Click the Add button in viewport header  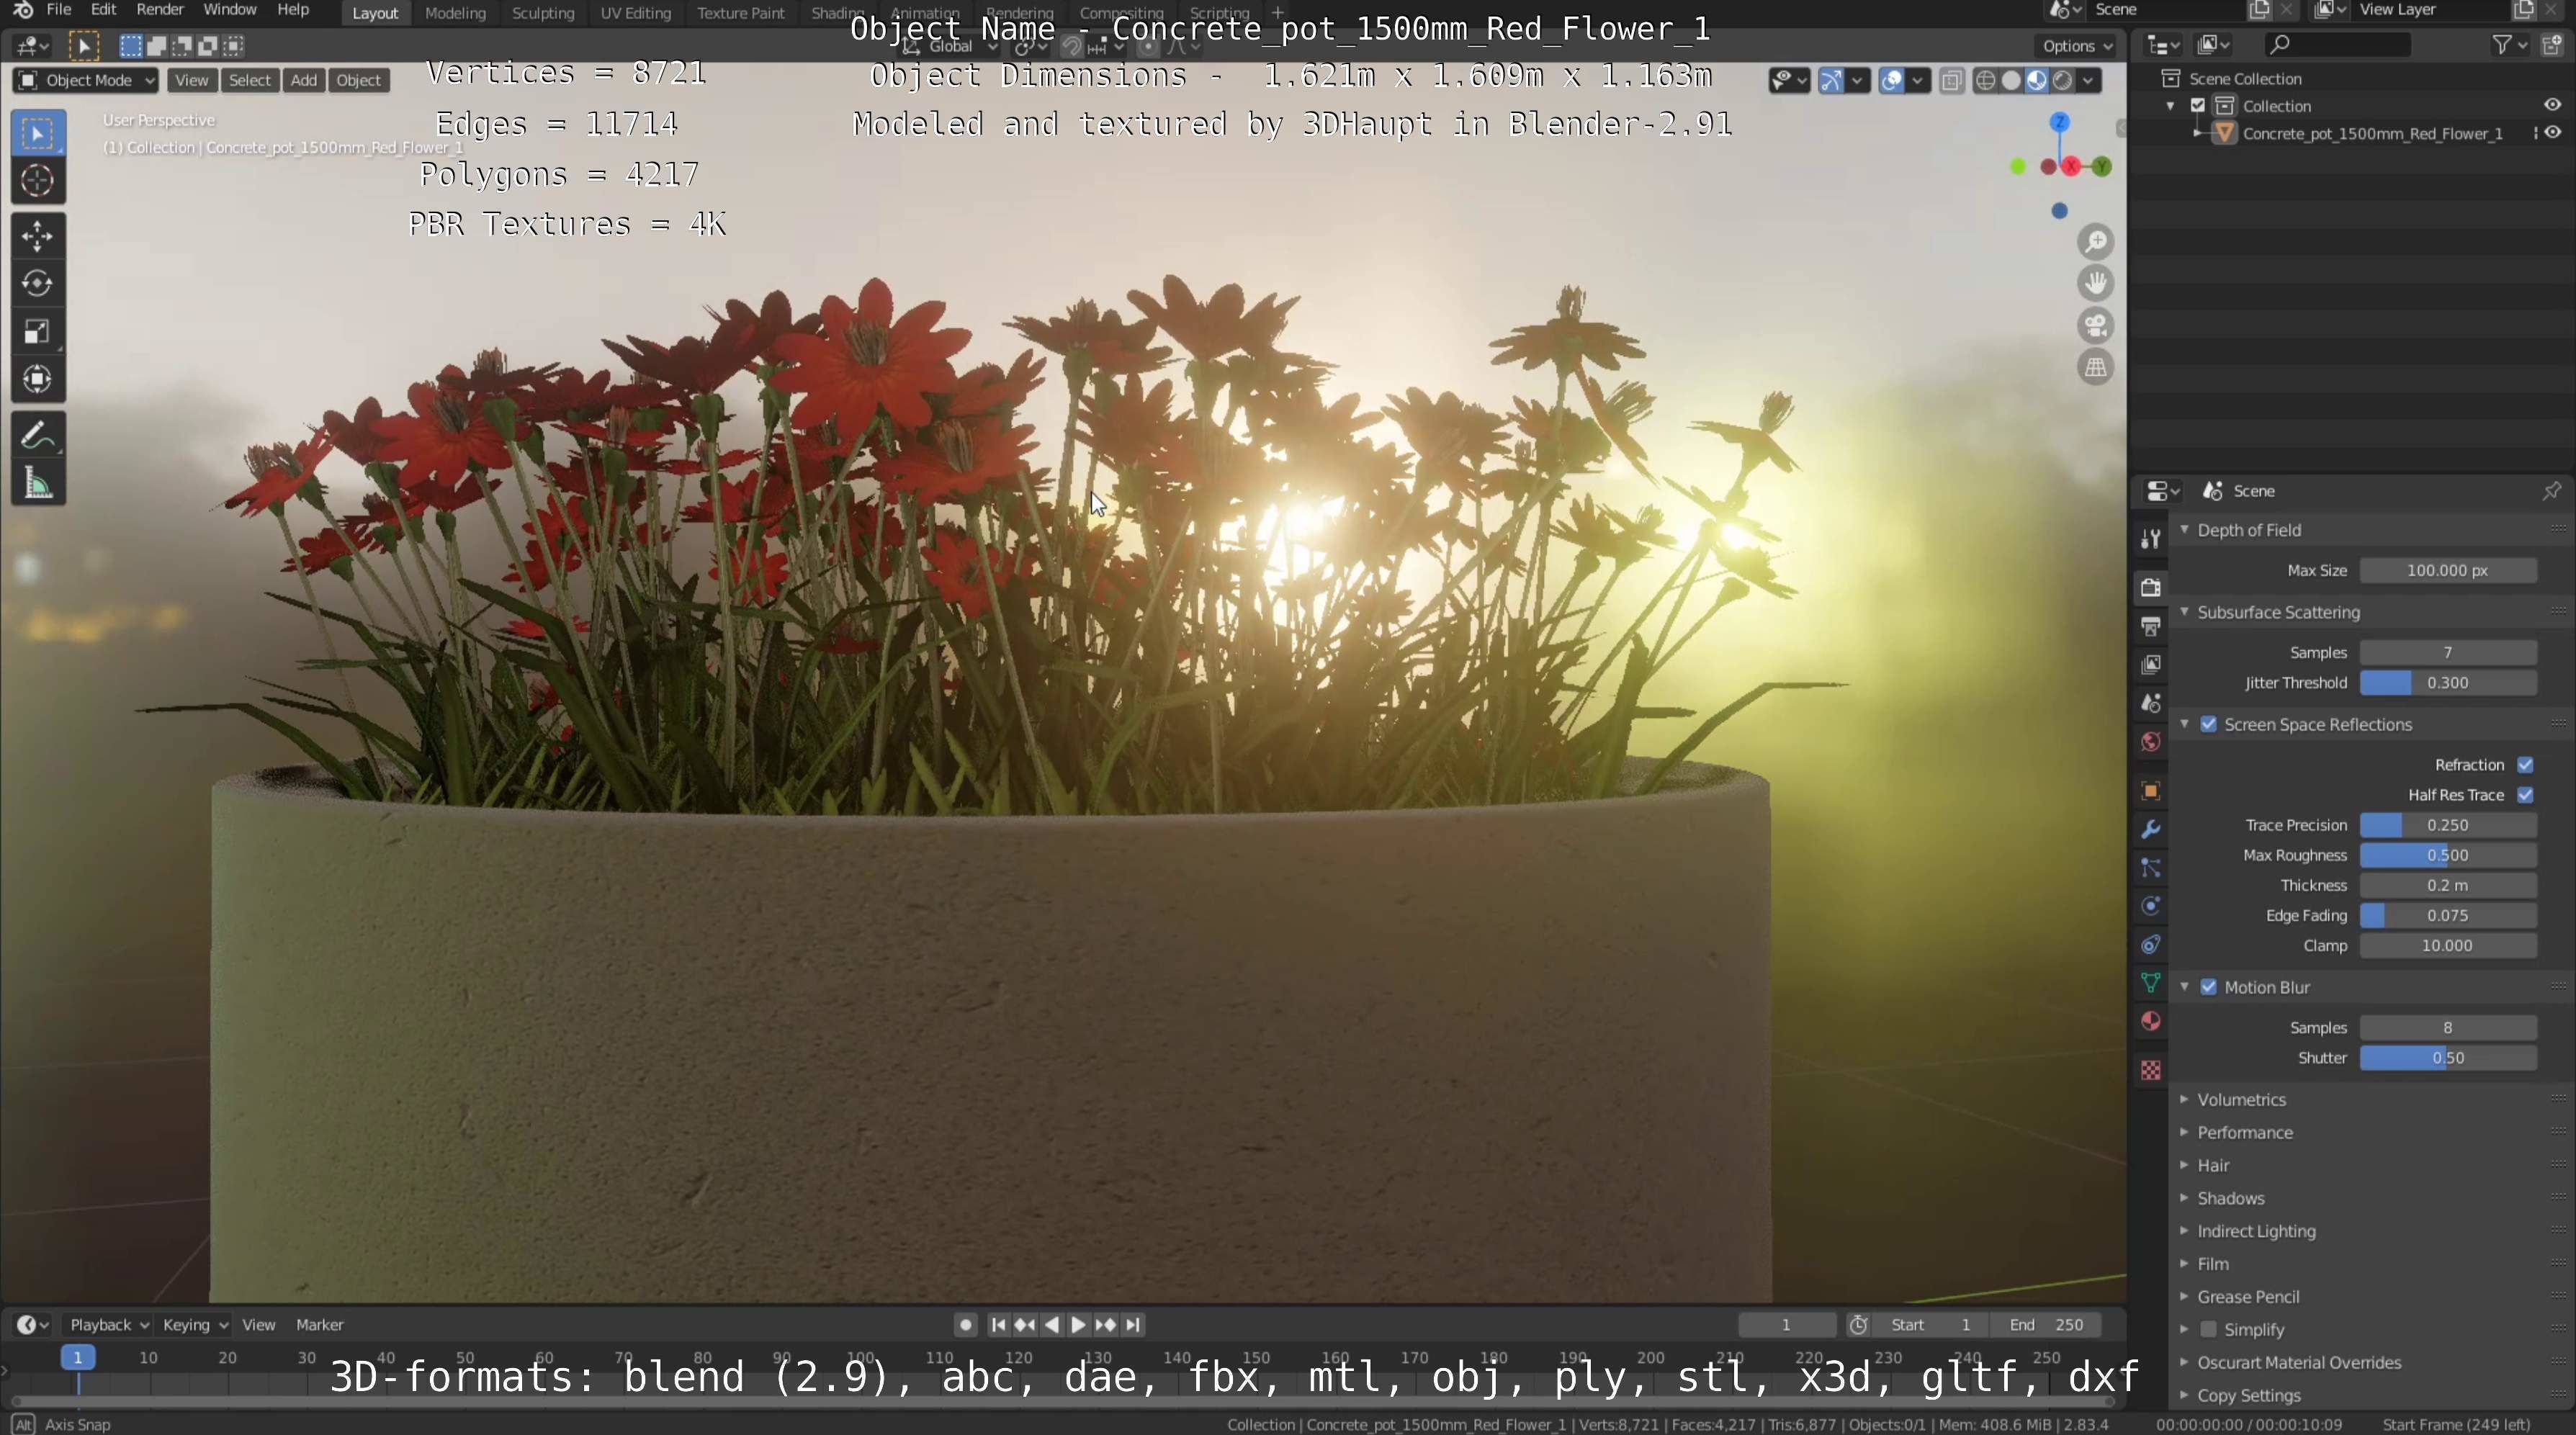[303, 80]
